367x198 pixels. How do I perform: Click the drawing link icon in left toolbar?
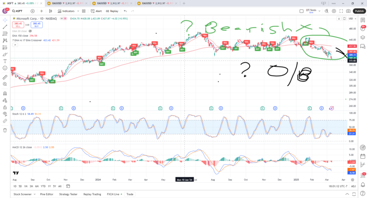(5, 121)
